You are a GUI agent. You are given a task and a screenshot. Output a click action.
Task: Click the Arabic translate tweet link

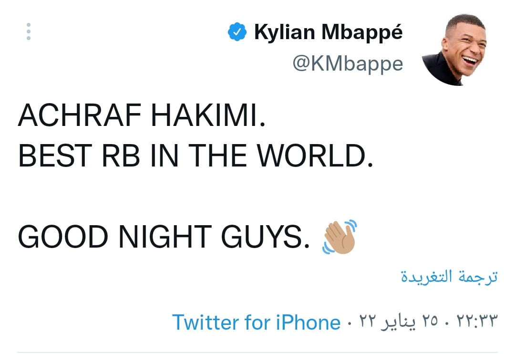point(449,277)
